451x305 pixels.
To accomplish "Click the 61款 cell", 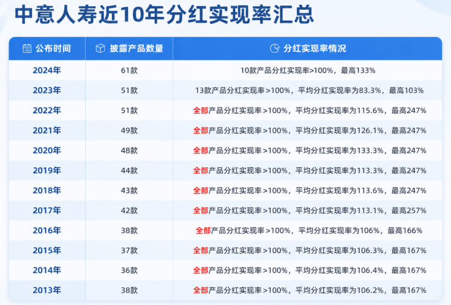I will [x=129, y=71].
